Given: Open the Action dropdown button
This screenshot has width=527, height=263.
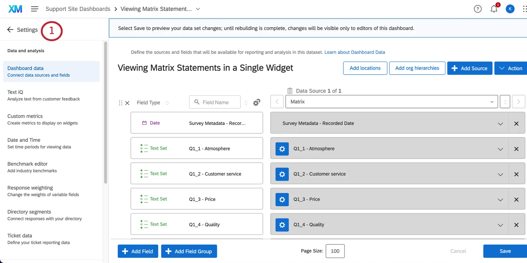Looking at the screenshot, I should [511, 68].
